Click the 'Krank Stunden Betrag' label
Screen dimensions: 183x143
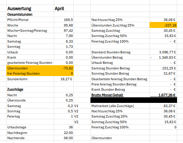(x=108, y=90)
